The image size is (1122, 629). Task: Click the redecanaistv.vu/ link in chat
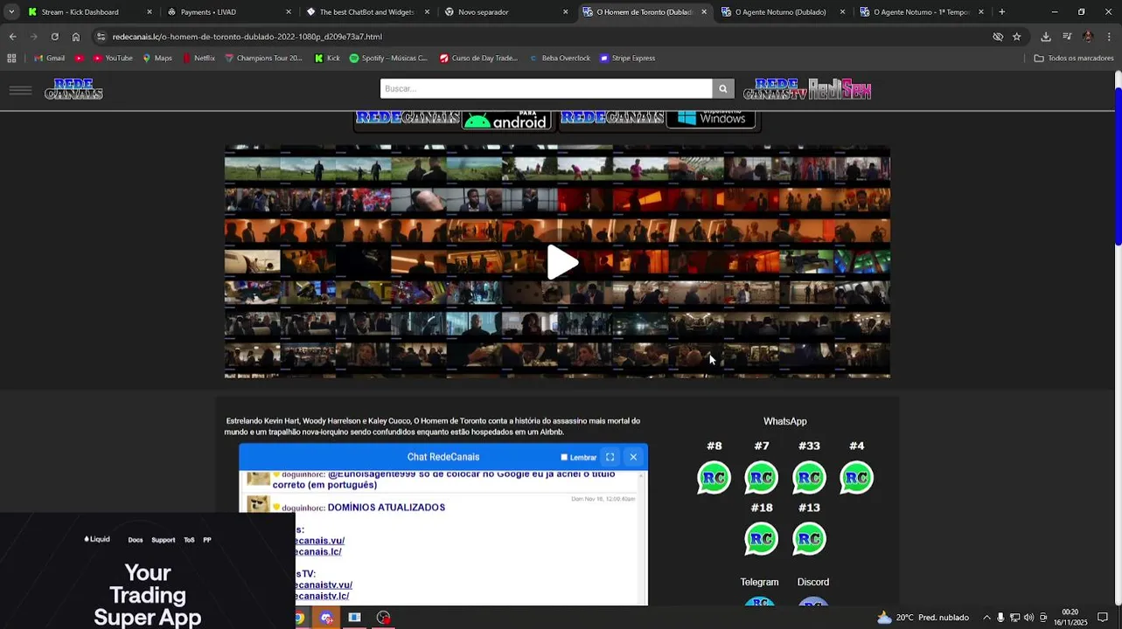(x=324, y=585)
